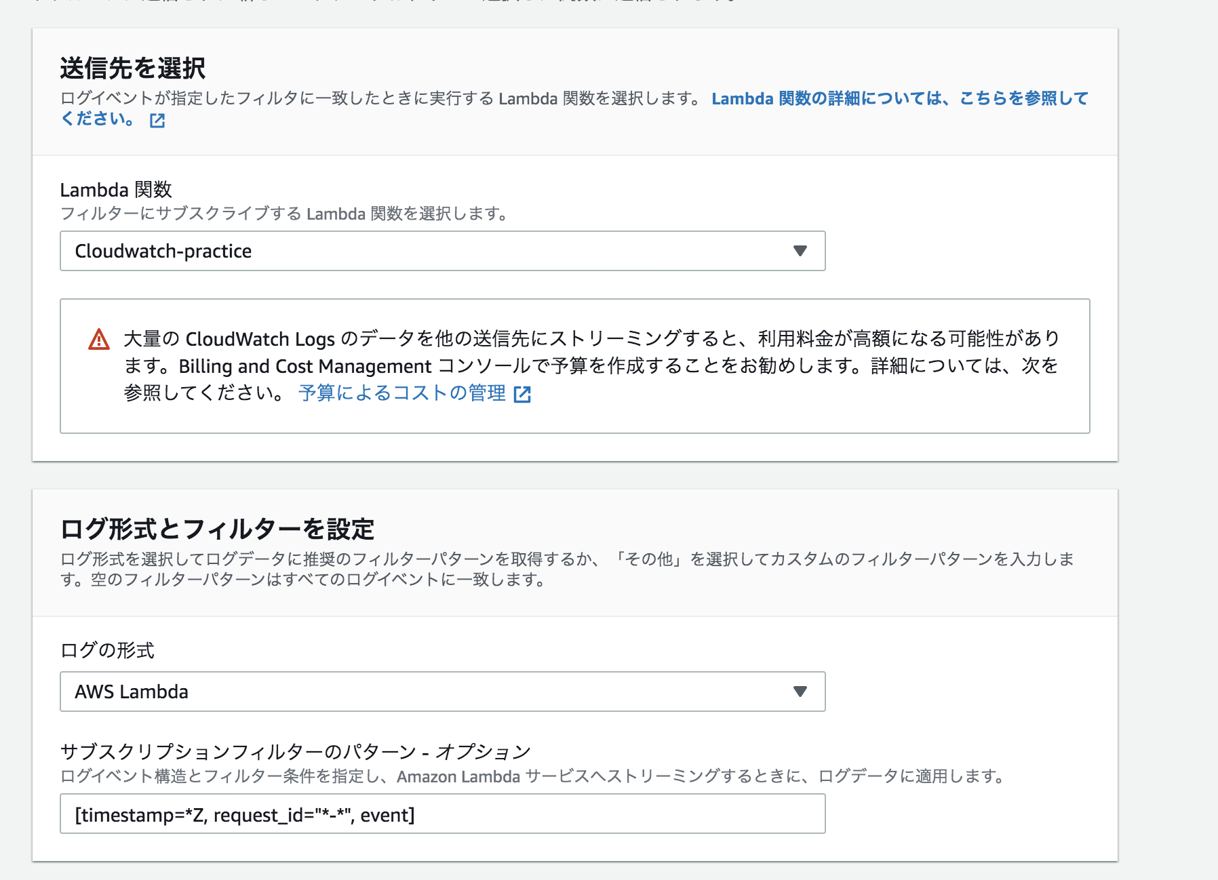
Task: Open the Lambda 関数の詳細 documentation link
Action: 895,99
